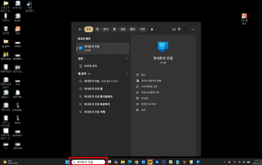Open the three-dot options menu
The image size is (262, 165).
pyautogui.click(x=193, y=29)
